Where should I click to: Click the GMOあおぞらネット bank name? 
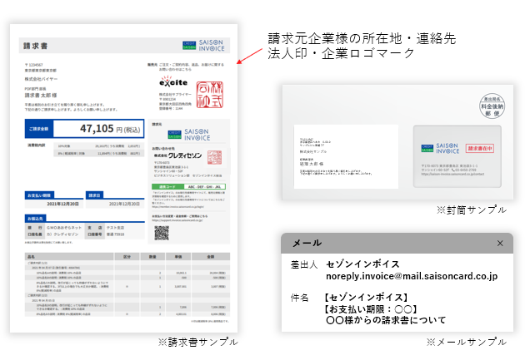tap(64, 228)
